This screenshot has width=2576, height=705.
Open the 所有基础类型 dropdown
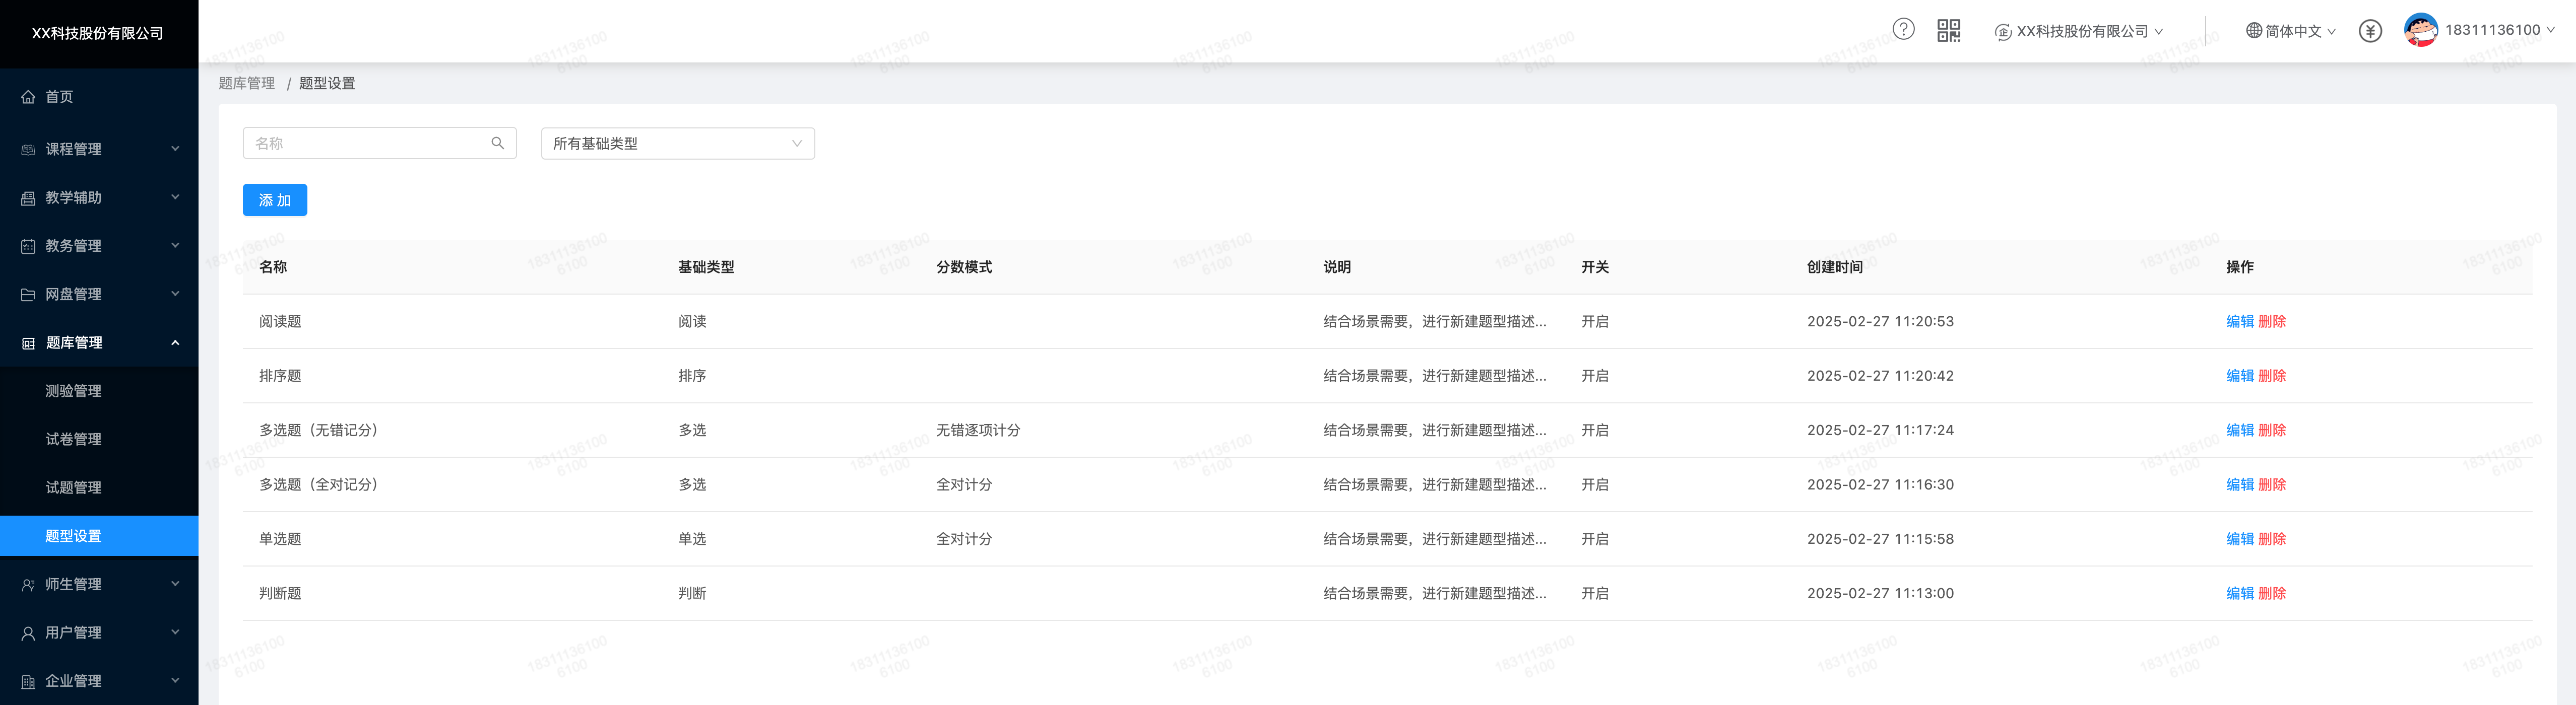click(x=677, y=143)
